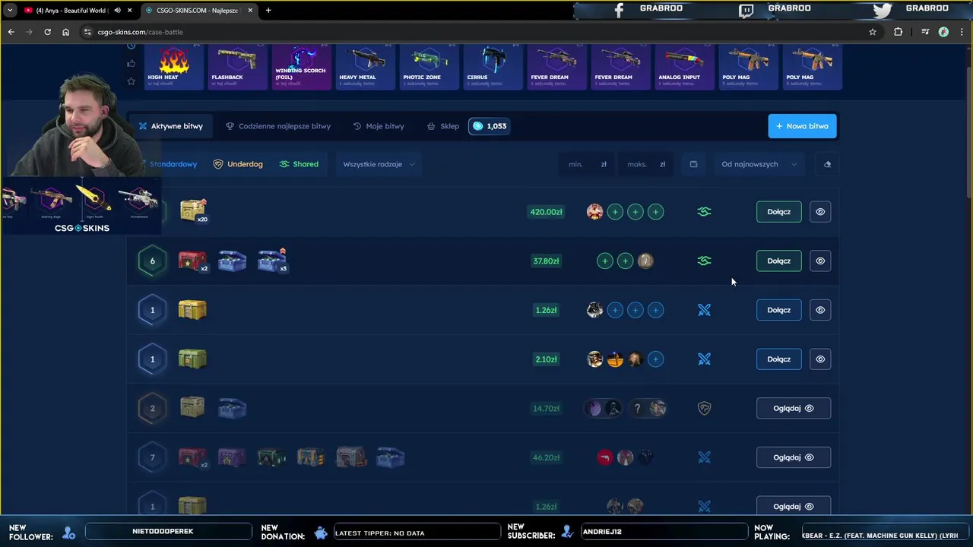The image size is (973, 547).
Task: Create battle with Nowa bitwa button
Action: pyautogui.click(x=802, y=126)
